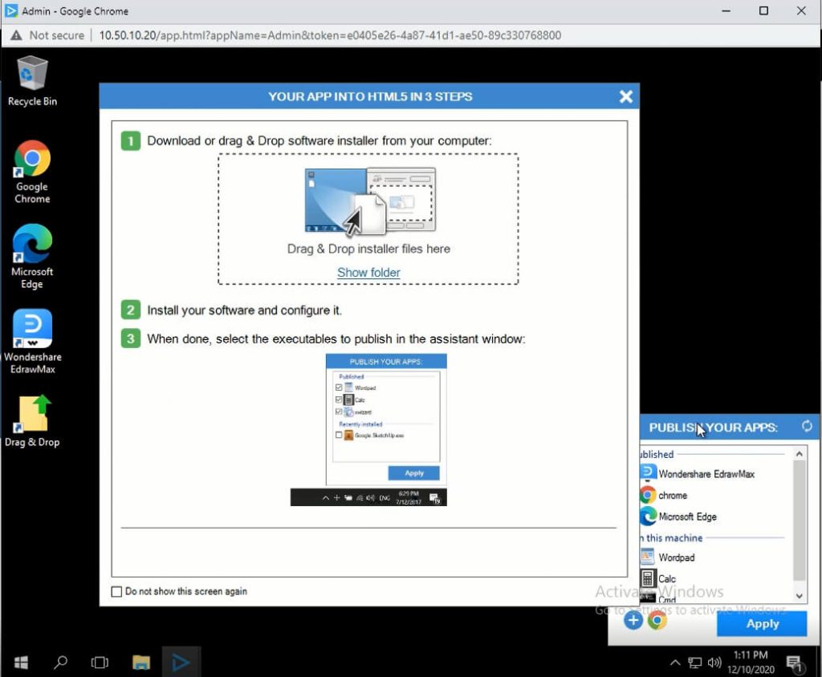822x677 pixels.
Task: Open Task View on the taskbar
Action: (100, 663)
